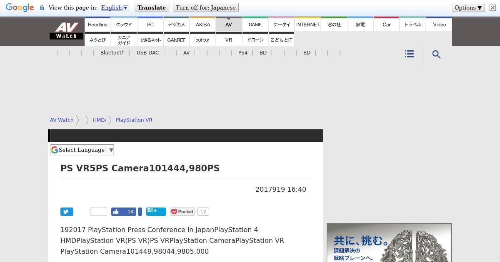Image resolution: width=500 pixels, height=262 pixels.
Task: Click the HMD/ breadcrumb link
Action: 100,120
